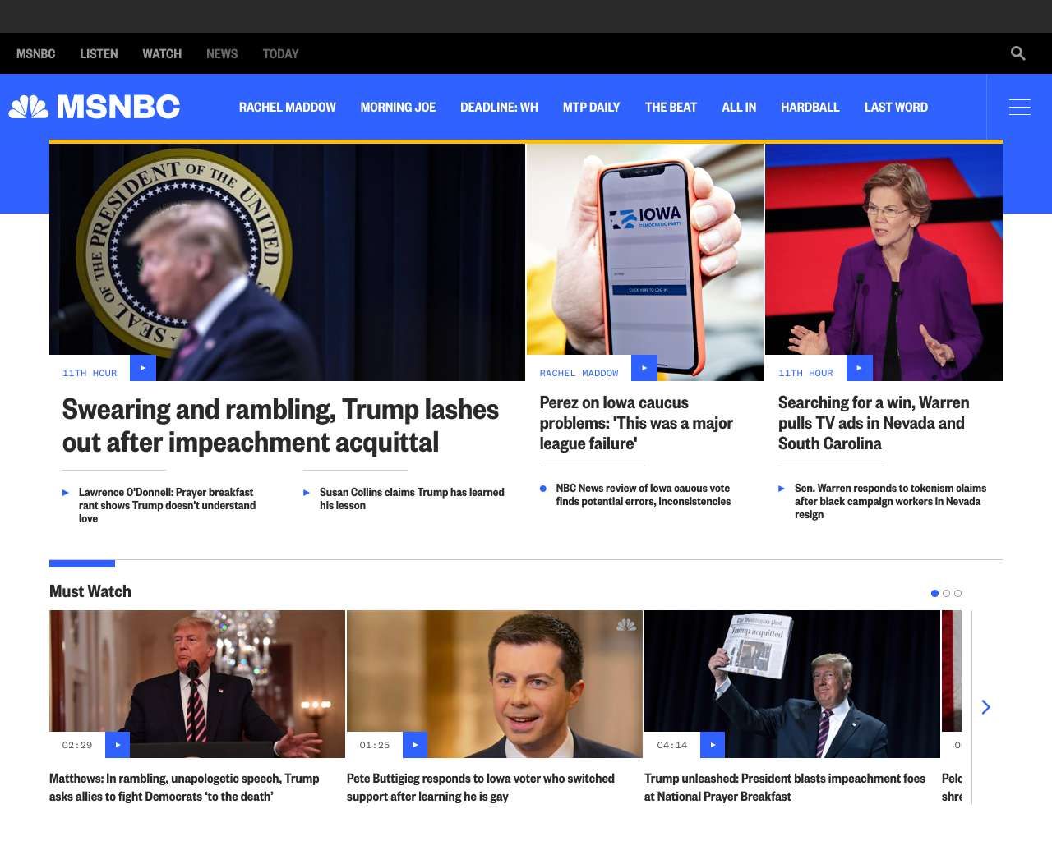Viewport: 1052px width, 841px height.
Task: Open the Hardball show page
Action: (810, 108)
